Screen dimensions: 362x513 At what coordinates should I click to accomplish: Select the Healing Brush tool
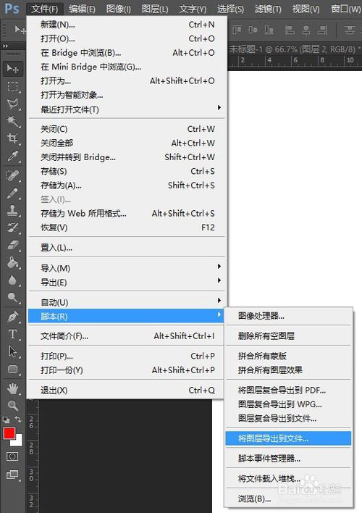coord(13,175)
